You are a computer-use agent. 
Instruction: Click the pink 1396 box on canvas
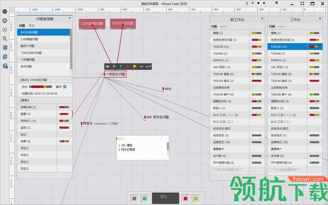click(x=92, y=24)
